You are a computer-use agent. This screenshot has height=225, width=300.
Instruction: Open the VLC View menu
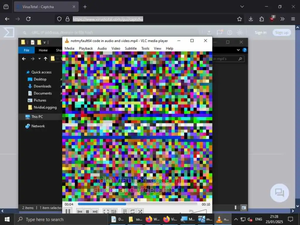[x=157, y=48]
